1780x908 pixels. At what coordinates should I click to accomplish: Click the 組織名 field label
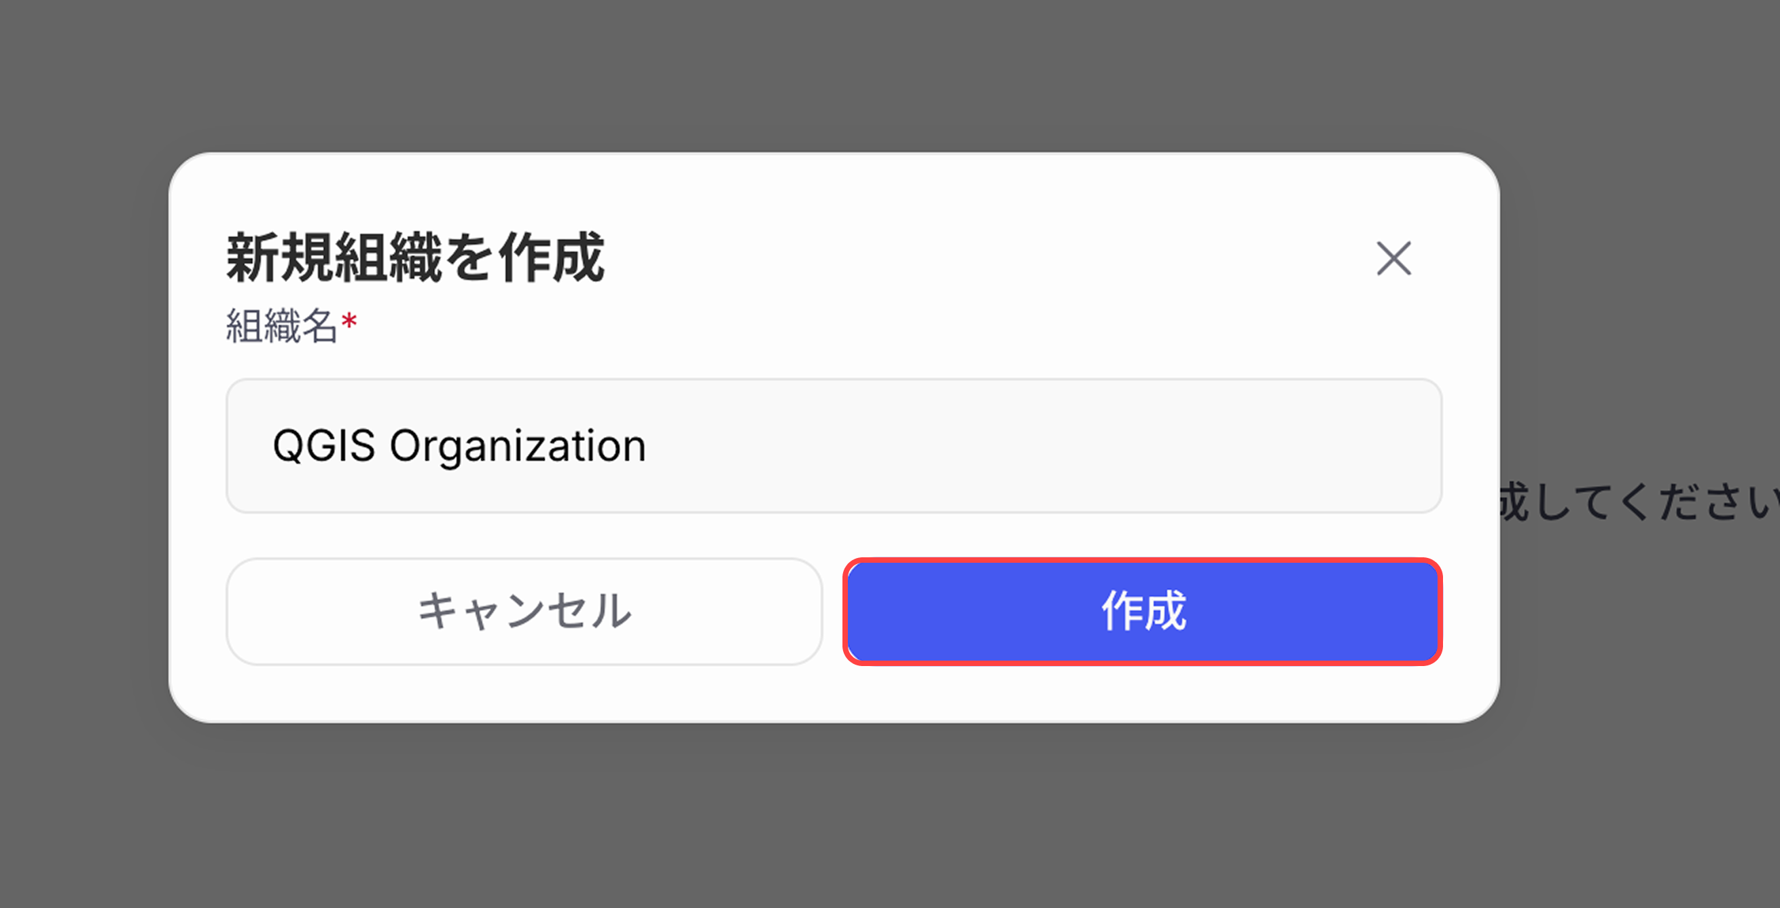(x=283, y=322)
